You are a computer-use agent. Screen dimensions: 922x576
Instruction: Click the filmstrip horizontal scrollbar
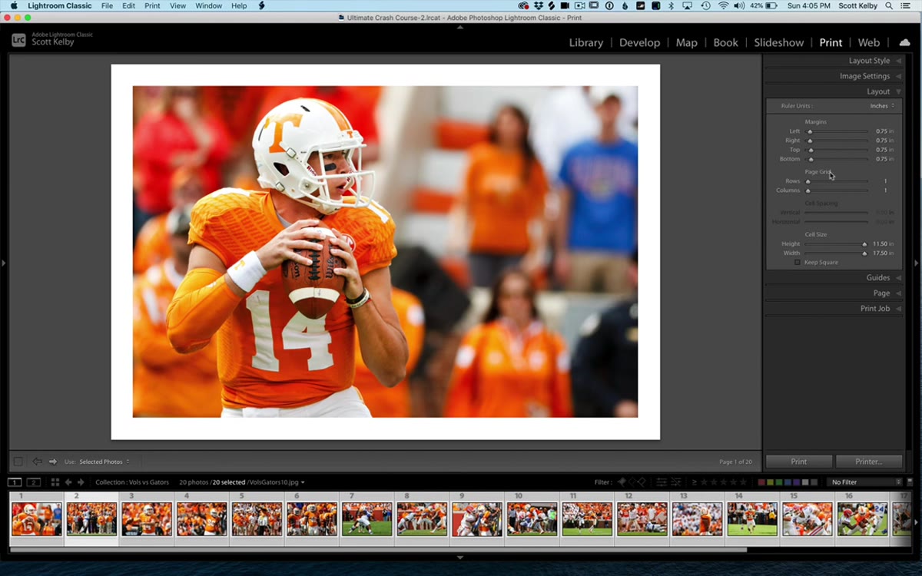(x=378, y=550)
